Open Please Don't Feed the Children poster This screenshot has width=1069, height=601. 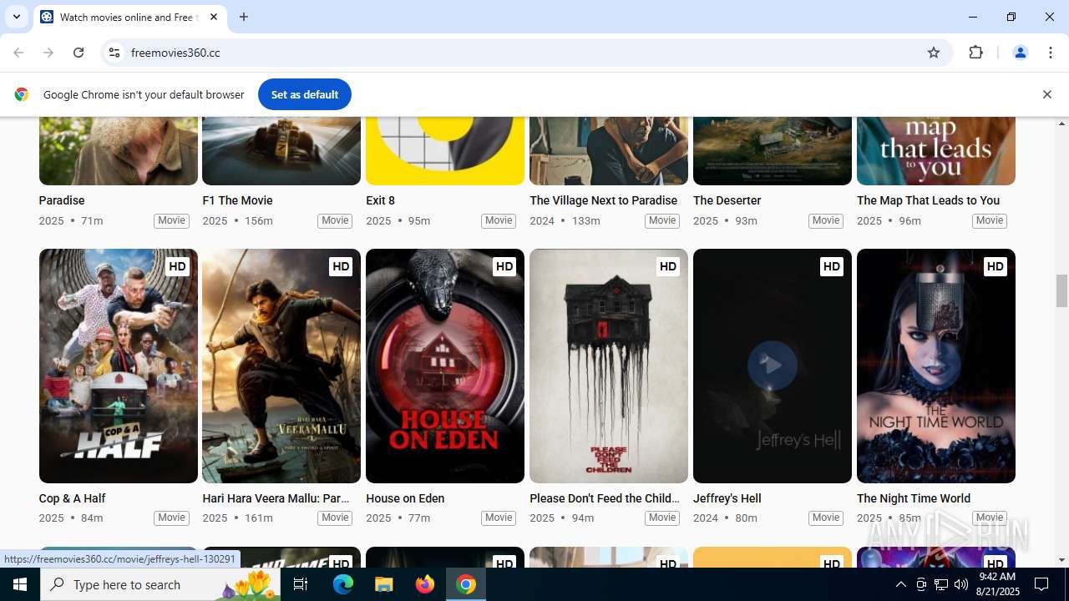[609, 366]
